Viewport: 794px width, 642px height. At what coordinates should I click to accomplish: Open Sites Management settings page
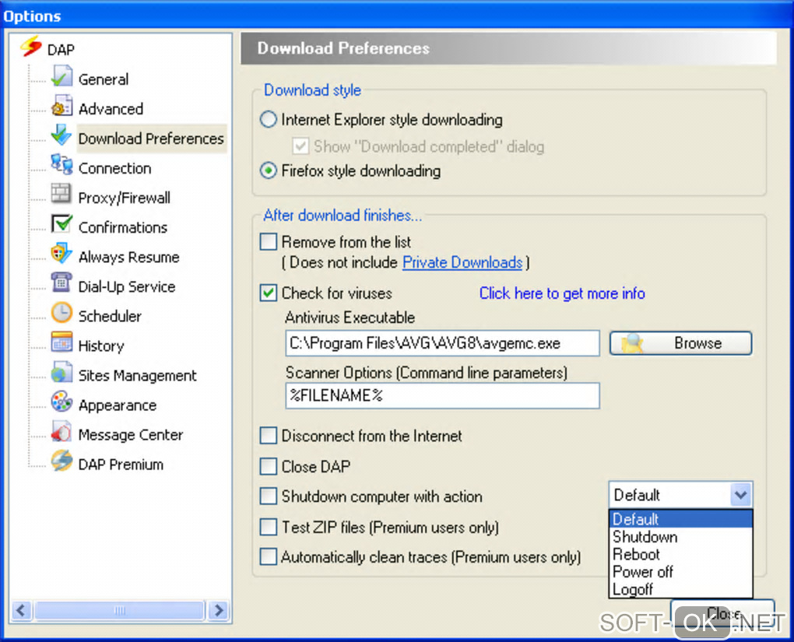(137, 375)
